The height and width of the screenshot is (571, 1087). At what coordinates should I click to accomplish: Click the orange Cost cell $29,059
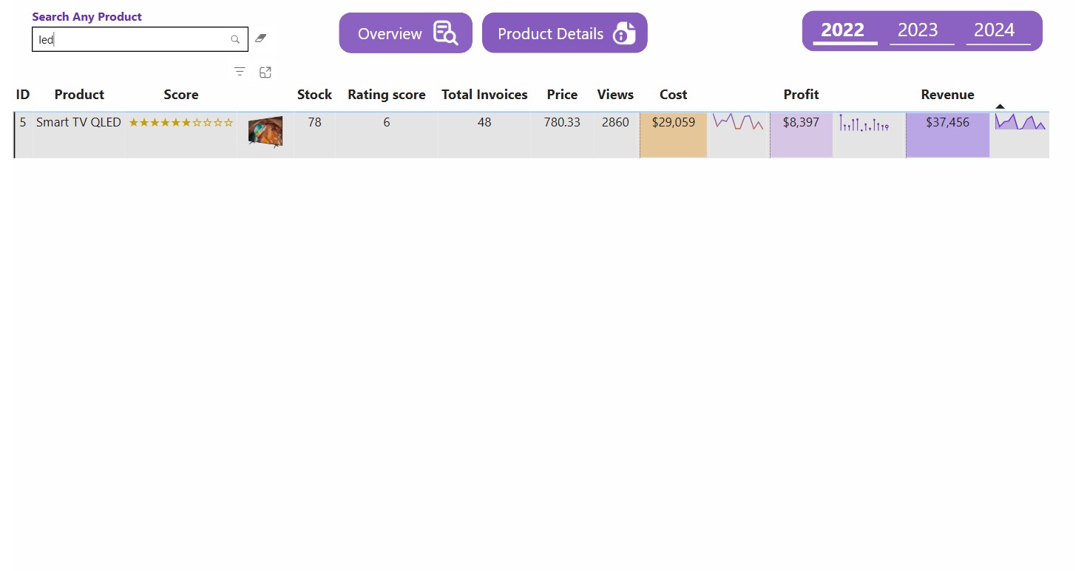673,134
